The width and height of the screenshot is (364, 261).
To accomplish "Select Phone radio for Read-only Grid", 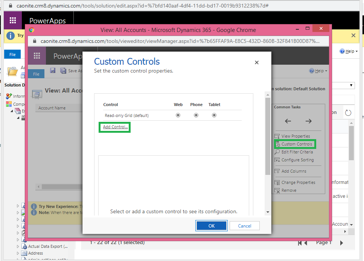I will click(x=196, y=115).
